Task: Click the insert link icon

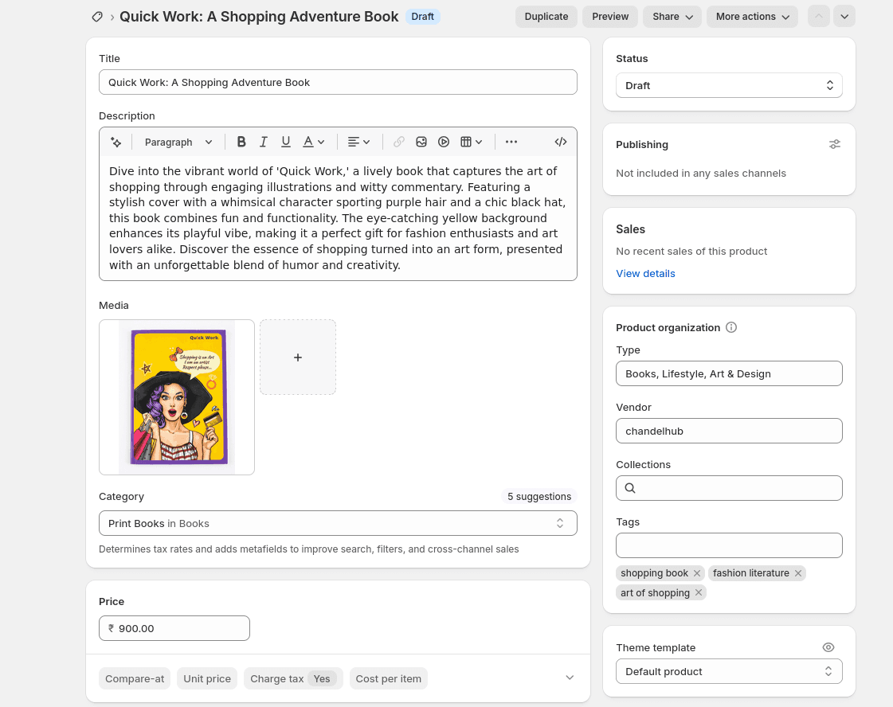Action: point(398,143)
